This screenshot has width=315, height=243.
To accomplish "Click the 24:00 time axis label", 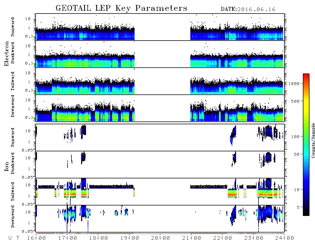I will pyautogui.click(x=285, y=238).
